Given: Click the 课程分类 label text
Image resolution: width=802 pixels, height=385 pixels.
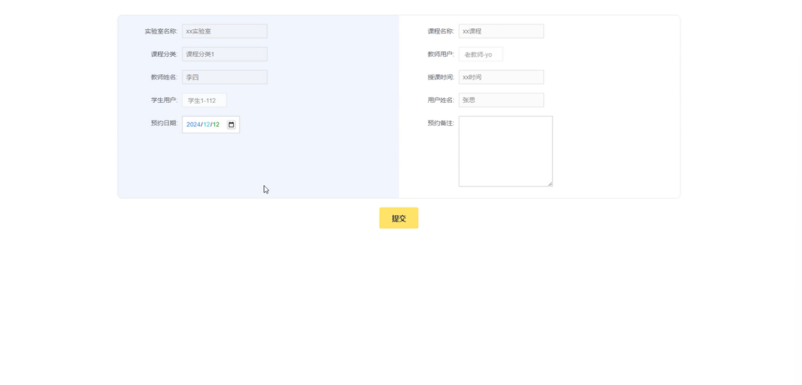Looking at the screenshot, I should coord(164,54).
